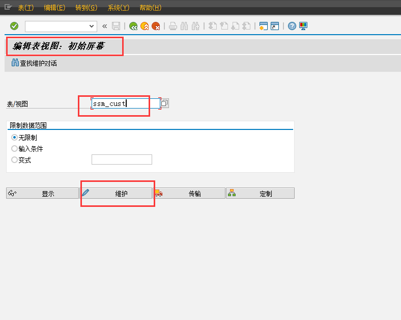Click the green Back arrow icon
This screenshot has height=320, width=401.
[133, 26]
